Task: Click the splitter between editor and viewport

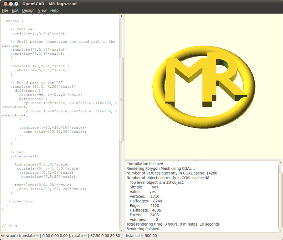Action: tap(124, 123)
